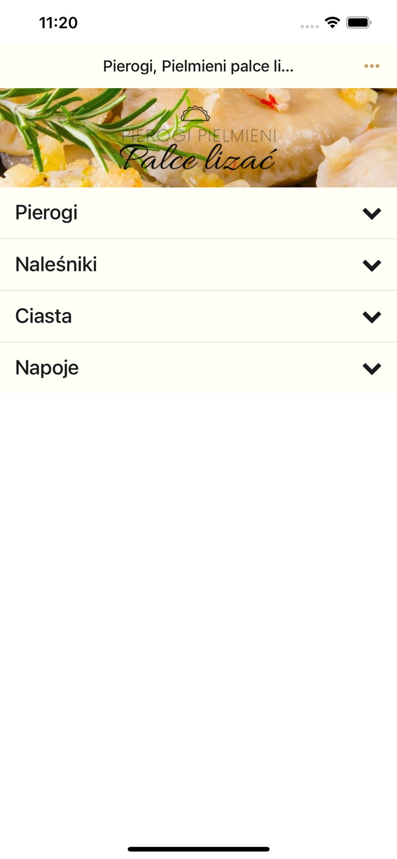Viewport: 397px width, 859px height.
Task: Expand the Pierogi section chevron arrow
Action: coord(372,213)
